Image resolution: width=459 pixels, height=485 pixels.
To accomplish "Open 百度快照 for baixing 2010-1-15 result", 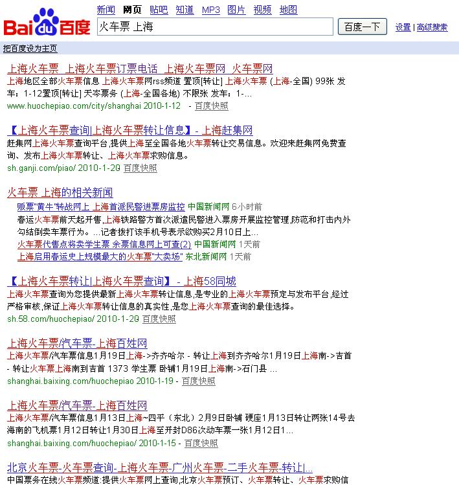I will 201,444.
